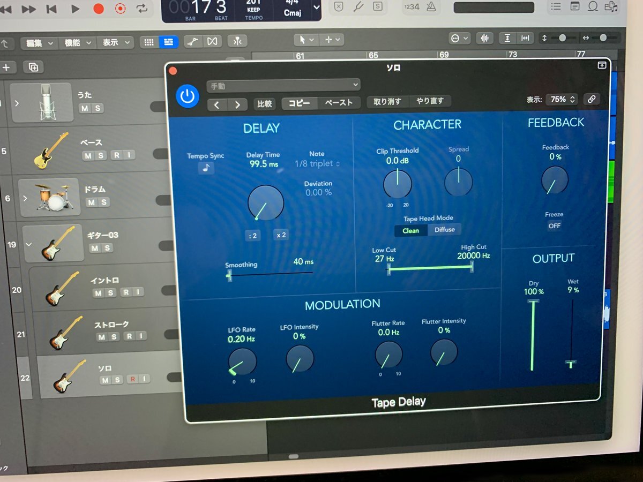Screen dimensions: 643x482
Task: Click the Tape Delay power bypass button
Action: click(x=187, y=96)
